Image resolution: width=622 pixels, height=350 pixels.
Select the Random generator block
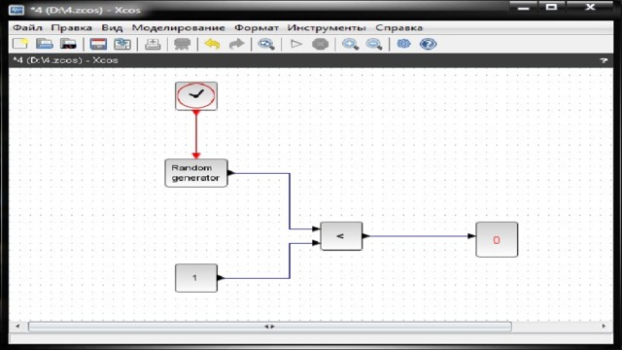(x=196, y=173)
